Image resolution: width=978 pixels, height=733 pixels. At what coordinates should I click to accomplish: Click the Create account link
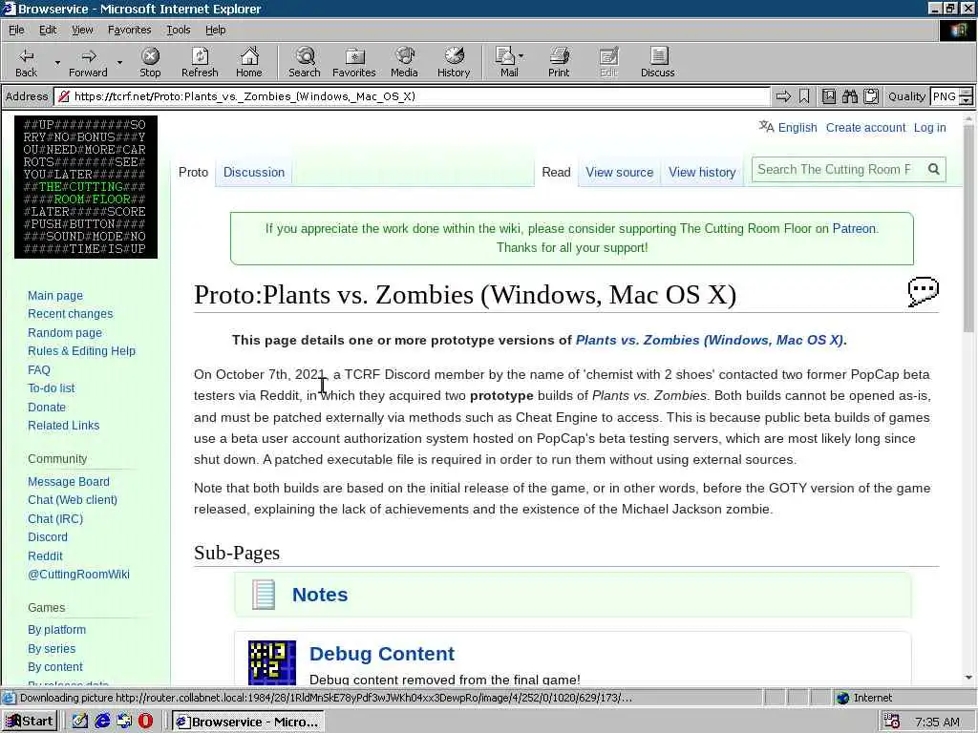click(865, 128)
